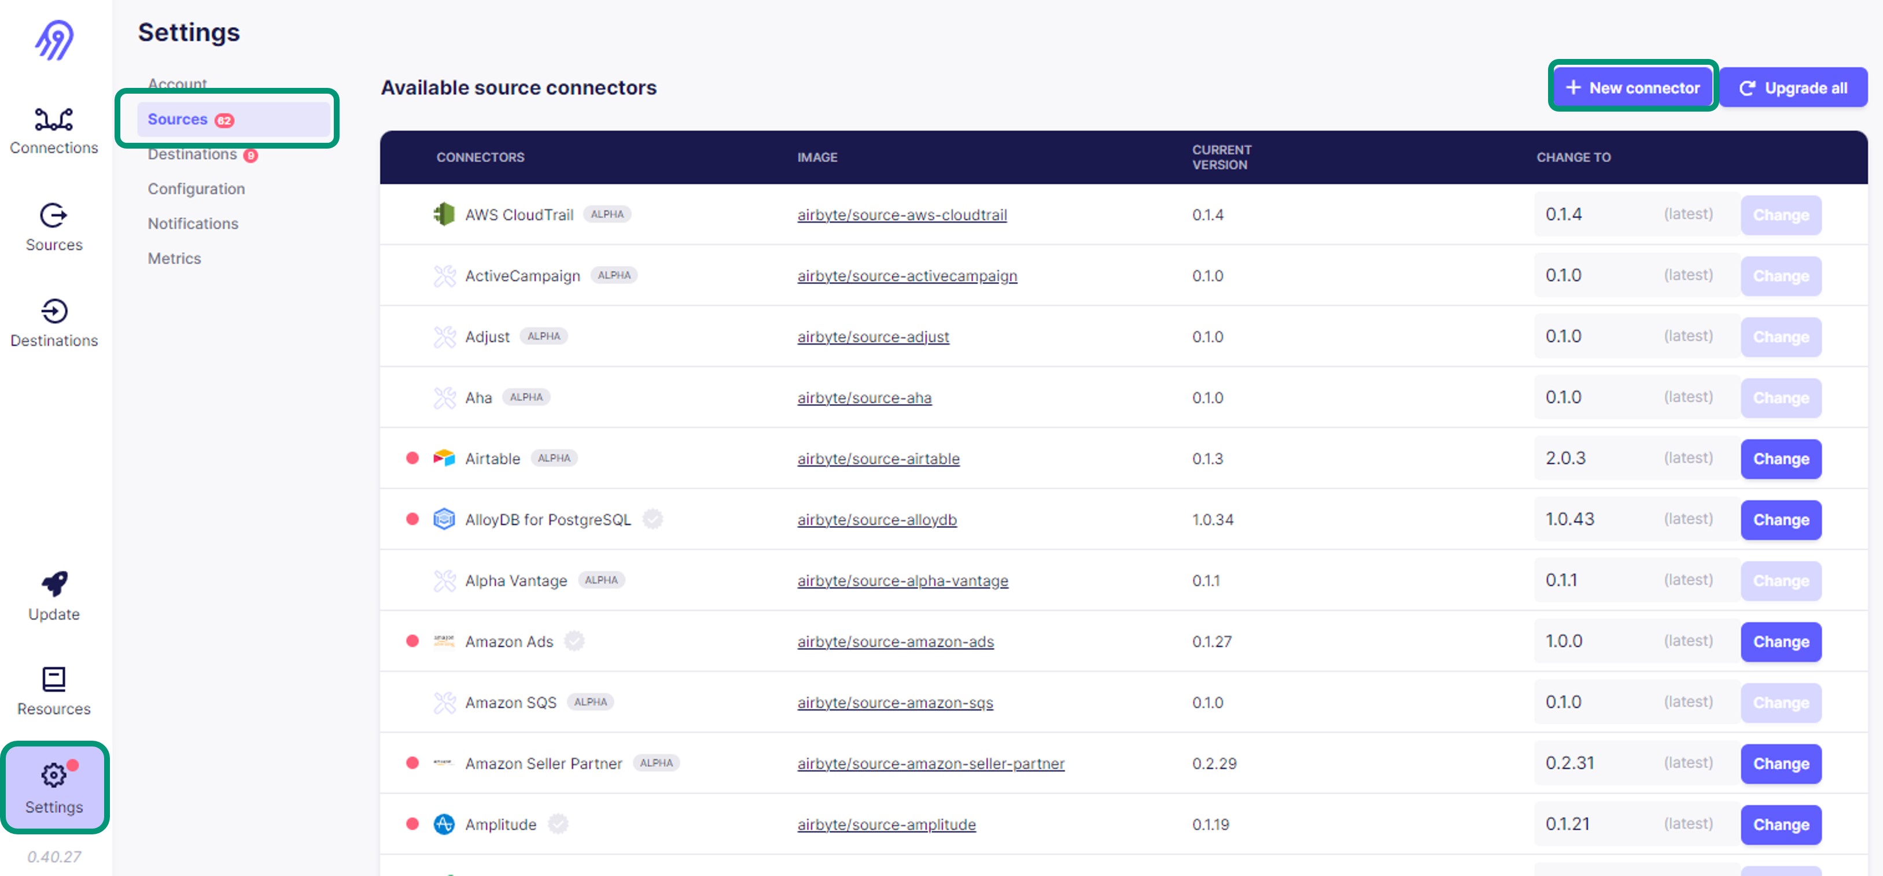Click the Amazon Ads logo icon

click(444, 641)
